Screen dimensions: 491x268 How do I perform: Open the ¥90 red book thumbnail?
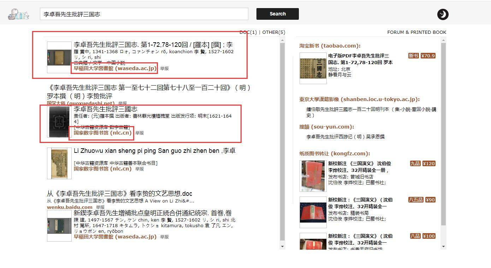click(313, 212)
